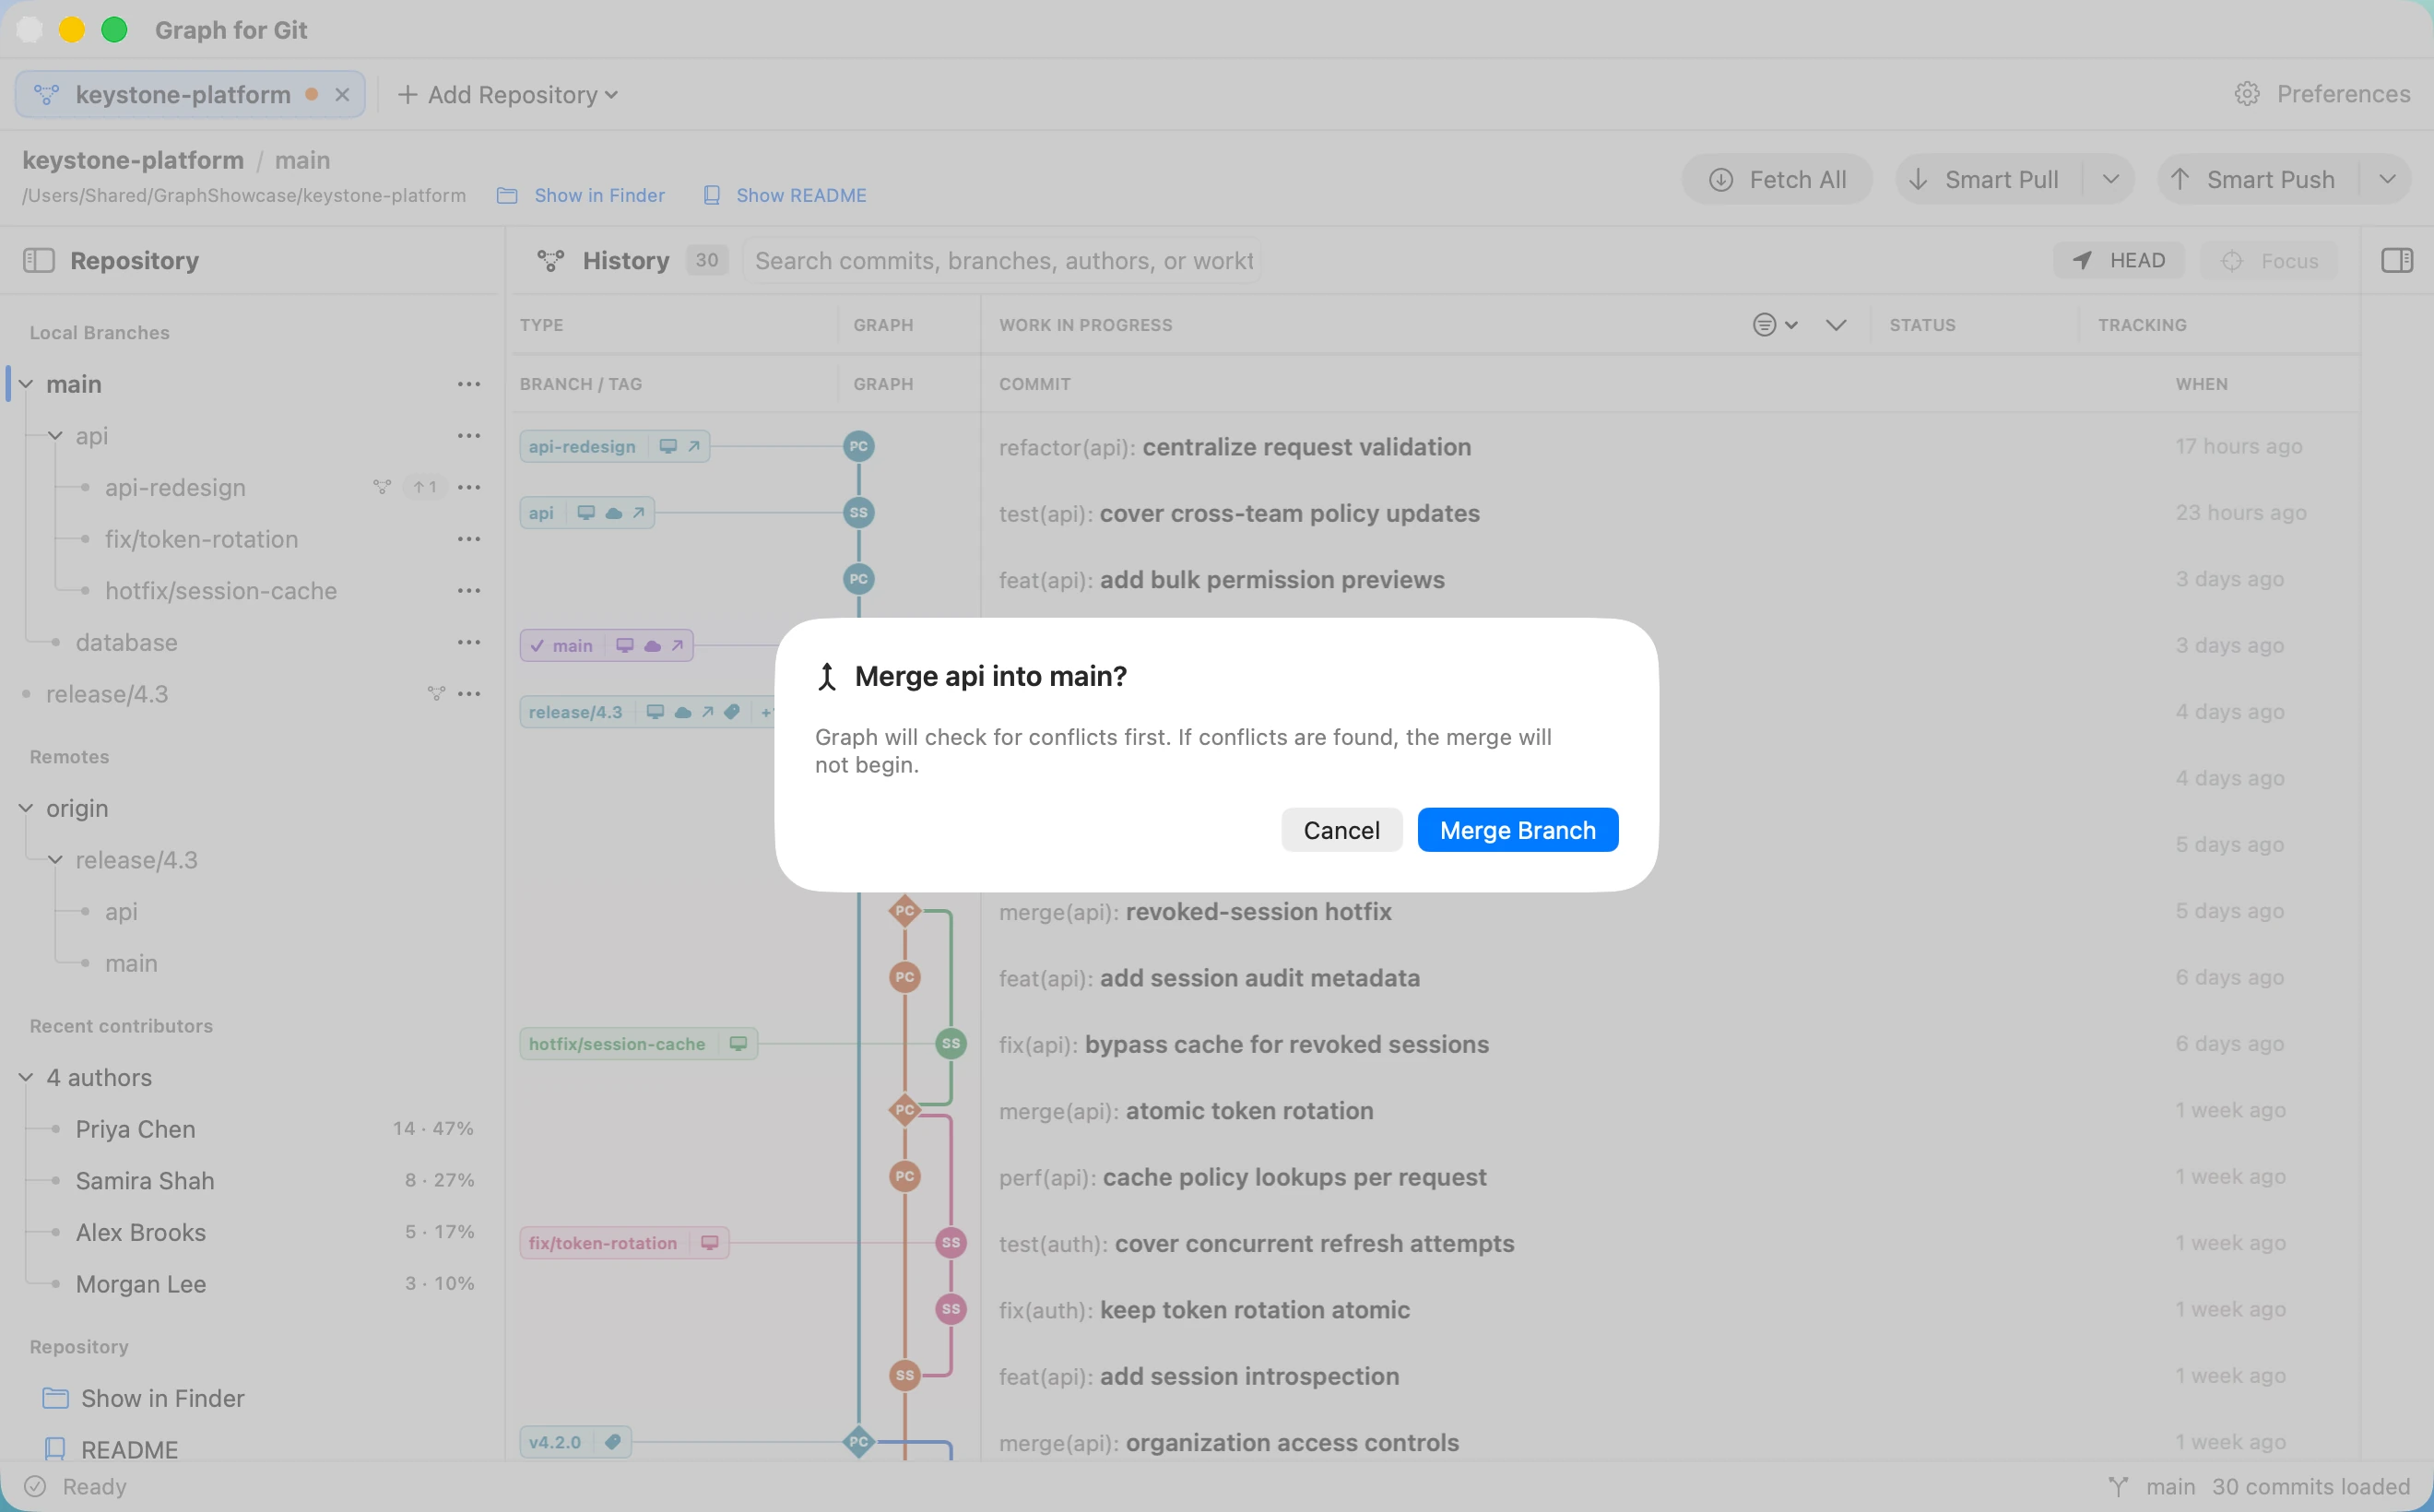Image resolution: width=2434 pixels, height=1512 pixels.
Task: Open more options for api folder
Action: [x=469, y=437]
